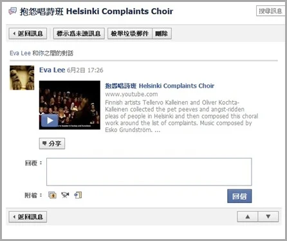
Task: Click inside the 回覆 reply text box
Action: [149, 172]
